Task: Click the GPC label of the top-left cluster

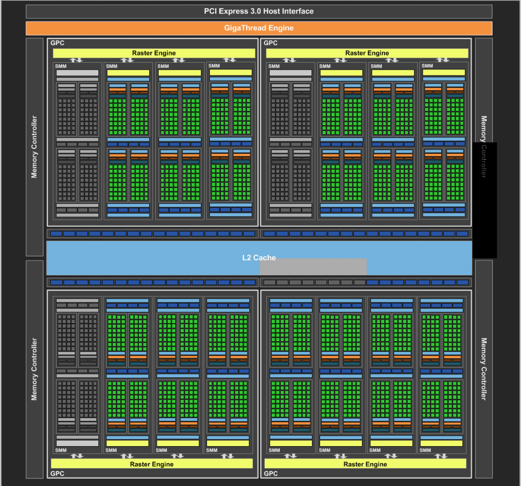Action: 57,43
